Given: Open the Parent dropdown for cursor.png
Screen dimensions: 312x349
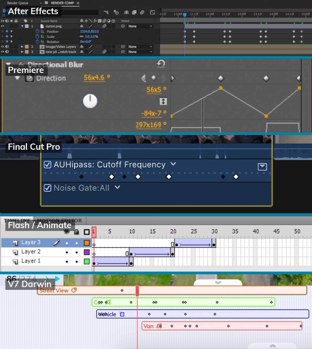Looking at the screenshot, I should click(x=140, y=26).
